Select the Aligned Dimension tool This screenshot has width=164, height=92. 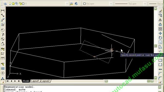click(3, 16)
